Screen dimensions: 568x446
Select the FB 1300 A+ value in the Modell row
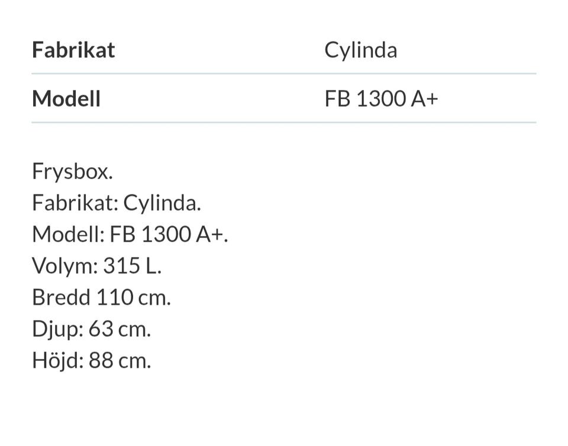pos(380,98)
